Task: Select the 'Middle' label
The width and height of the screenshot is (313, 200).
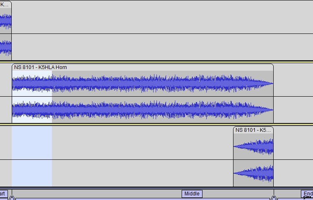Action: click(192, 194)
